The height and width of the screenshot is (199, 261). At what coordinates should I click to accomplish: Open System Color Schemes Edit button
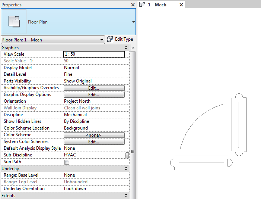94,142
